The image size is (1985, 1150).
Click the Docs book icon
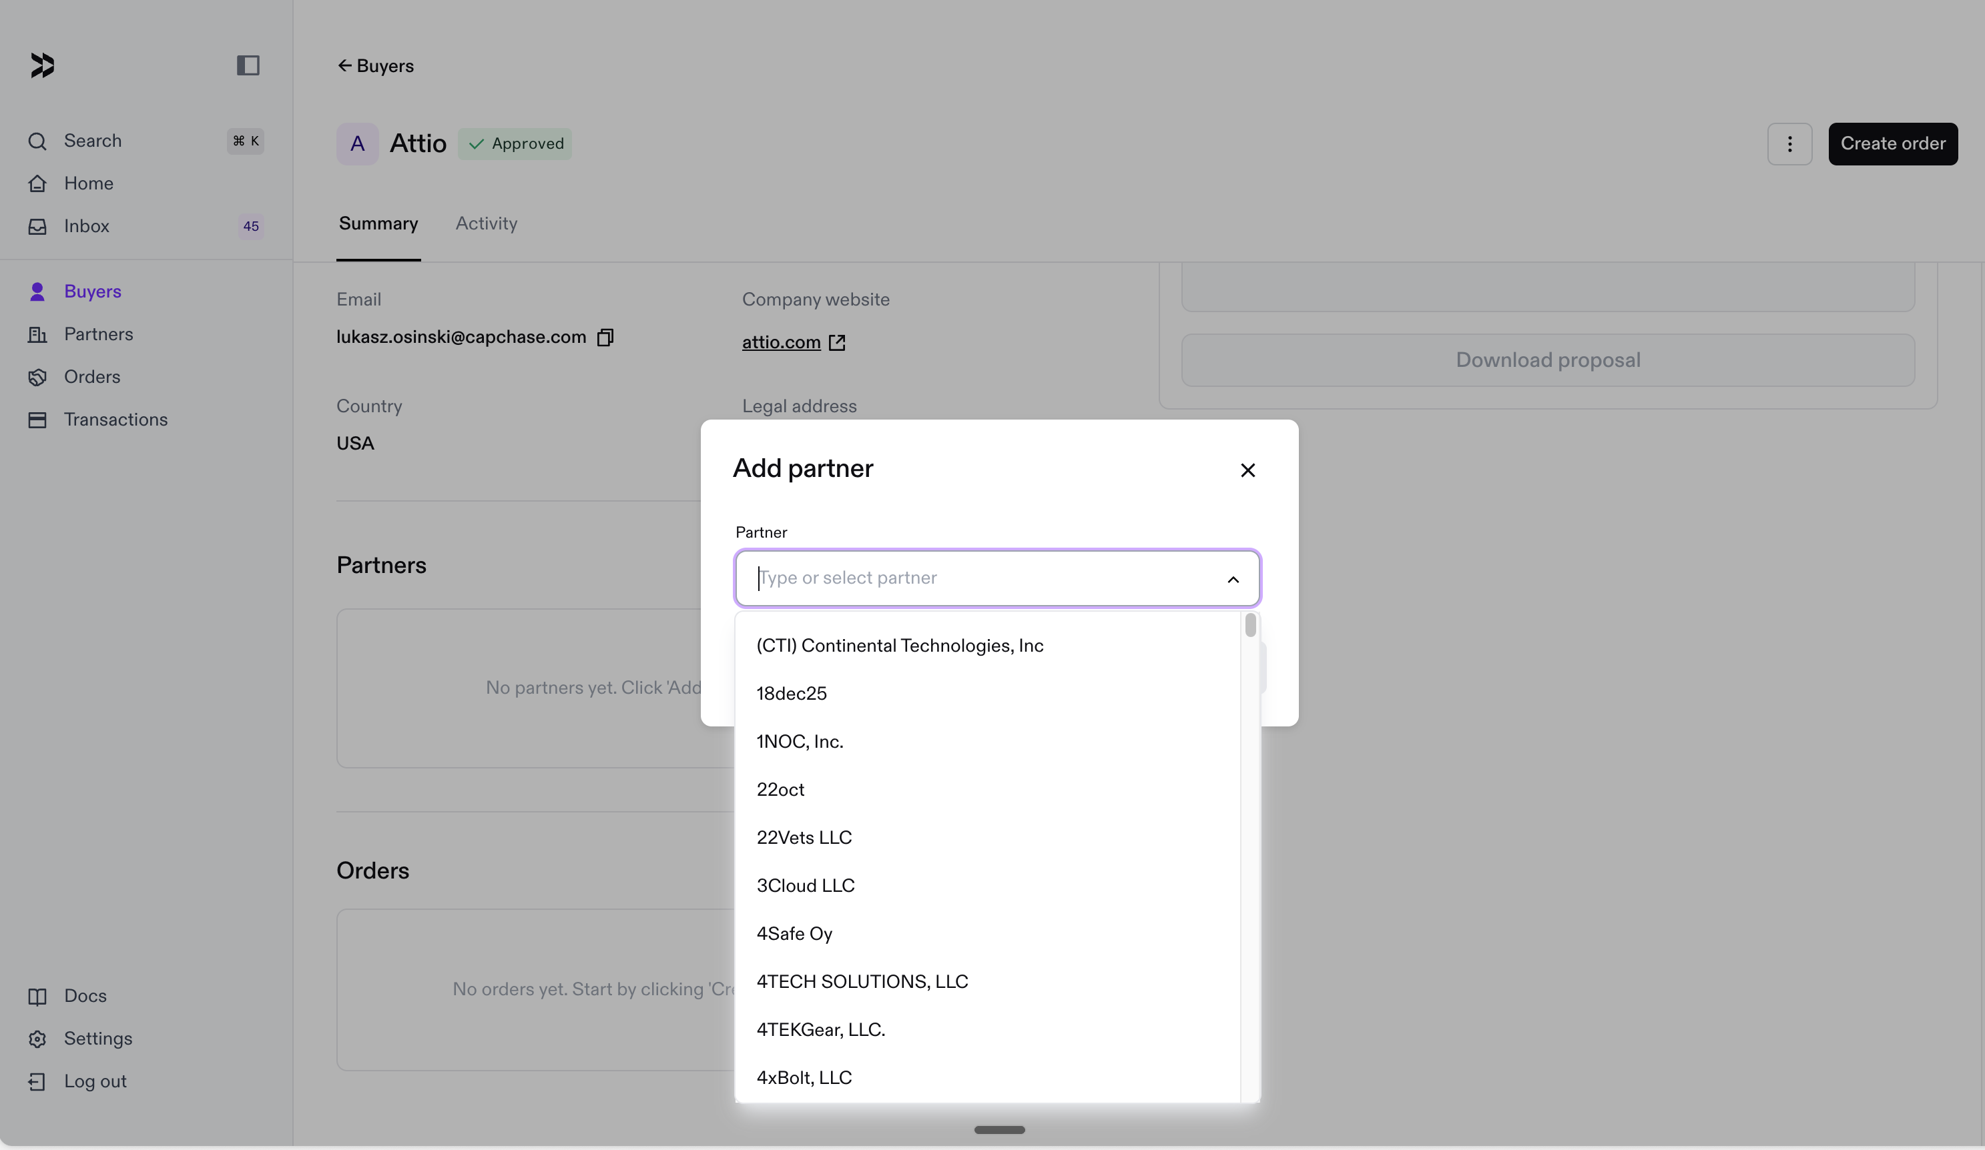click(37, 997)
